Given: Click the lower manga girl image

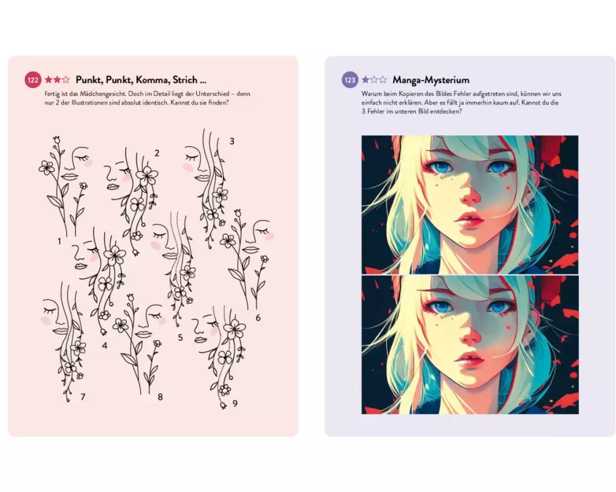Looking at the screenshot, I should click(x=470, y=345).
